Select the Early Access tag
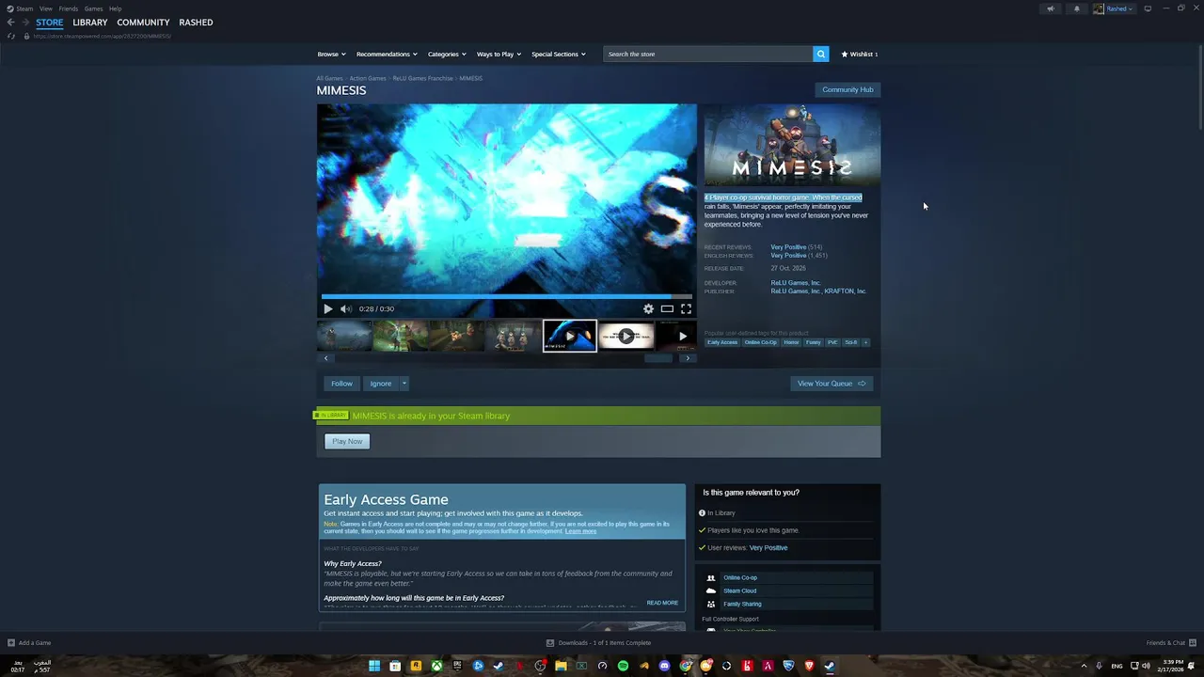 pos(722,342)
